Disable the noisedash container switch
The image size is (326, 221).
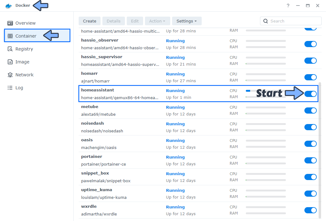(x=310, y=127)
